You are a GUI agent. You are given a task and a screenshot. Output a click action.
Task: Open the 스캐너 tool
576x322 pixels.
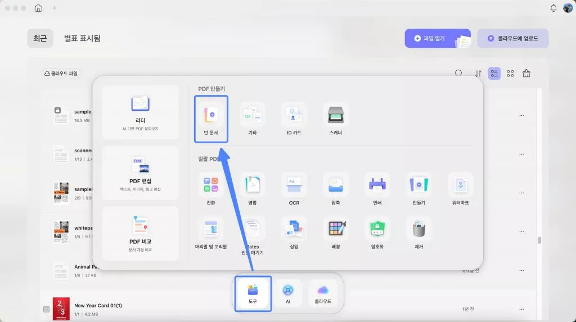pos(335,119)
